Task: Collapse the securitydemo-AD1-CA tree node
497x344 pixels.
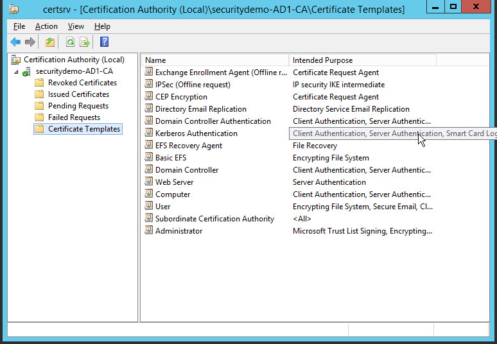Action: pyautogui.click(x=16, y=72)
